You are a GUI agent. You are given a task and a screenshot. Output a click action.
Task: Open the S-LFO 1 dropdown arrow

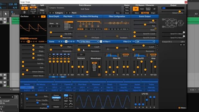pos(33,91)
